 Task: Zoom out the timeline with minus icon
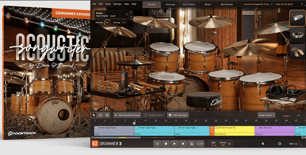coord(302,138)
